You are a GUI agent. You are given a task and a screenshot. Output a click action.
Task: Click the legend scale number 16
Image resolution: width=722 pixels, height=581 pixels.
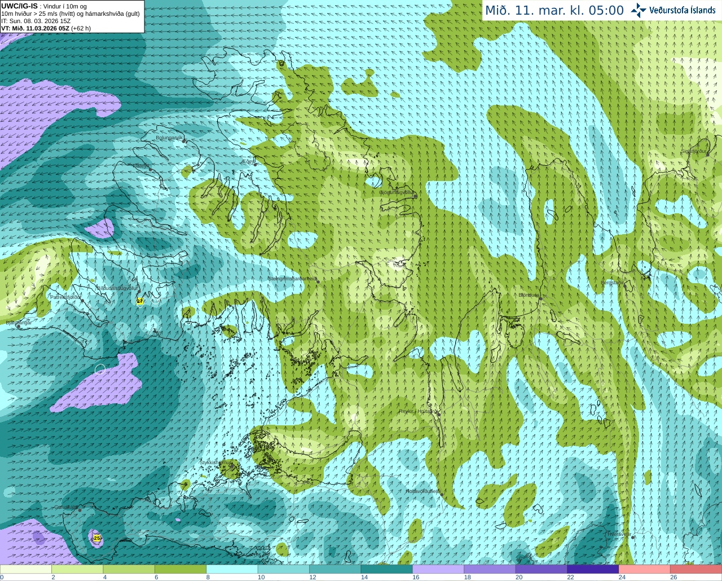[x=416, y=577]
